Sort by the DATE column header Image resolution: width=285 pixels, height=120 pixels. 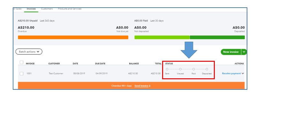(x=75, y=64)
